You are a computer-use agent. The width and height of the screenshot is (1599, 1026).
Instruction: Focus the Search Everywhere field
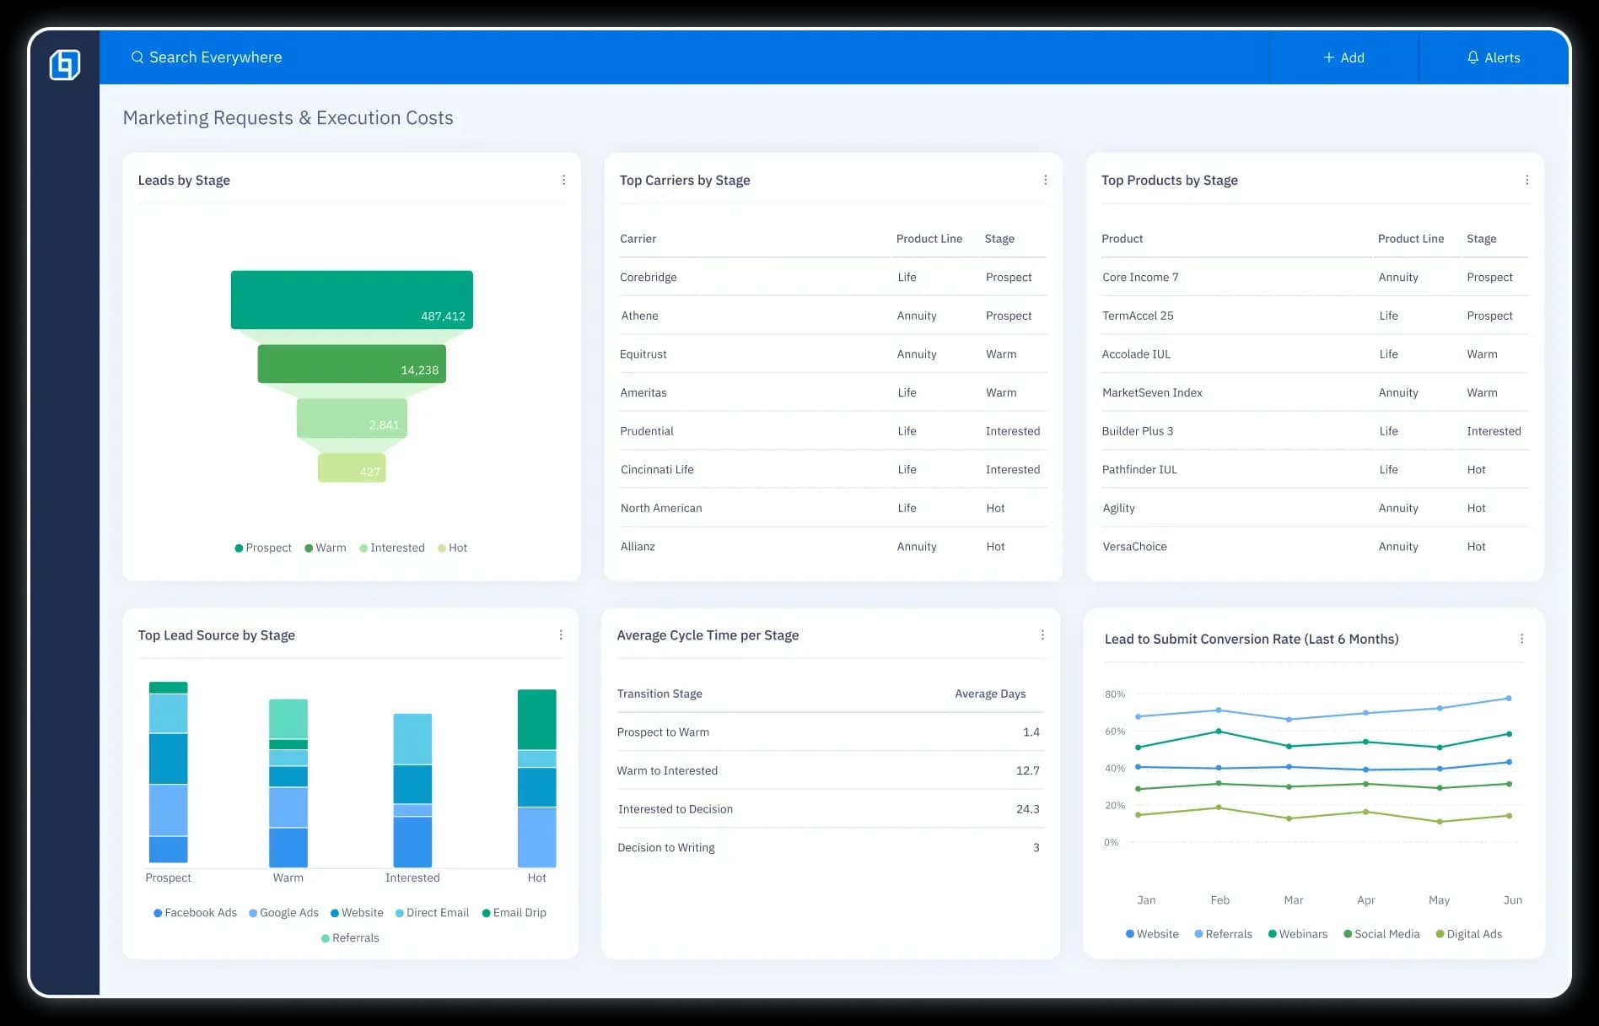click(x=216, y=57)
